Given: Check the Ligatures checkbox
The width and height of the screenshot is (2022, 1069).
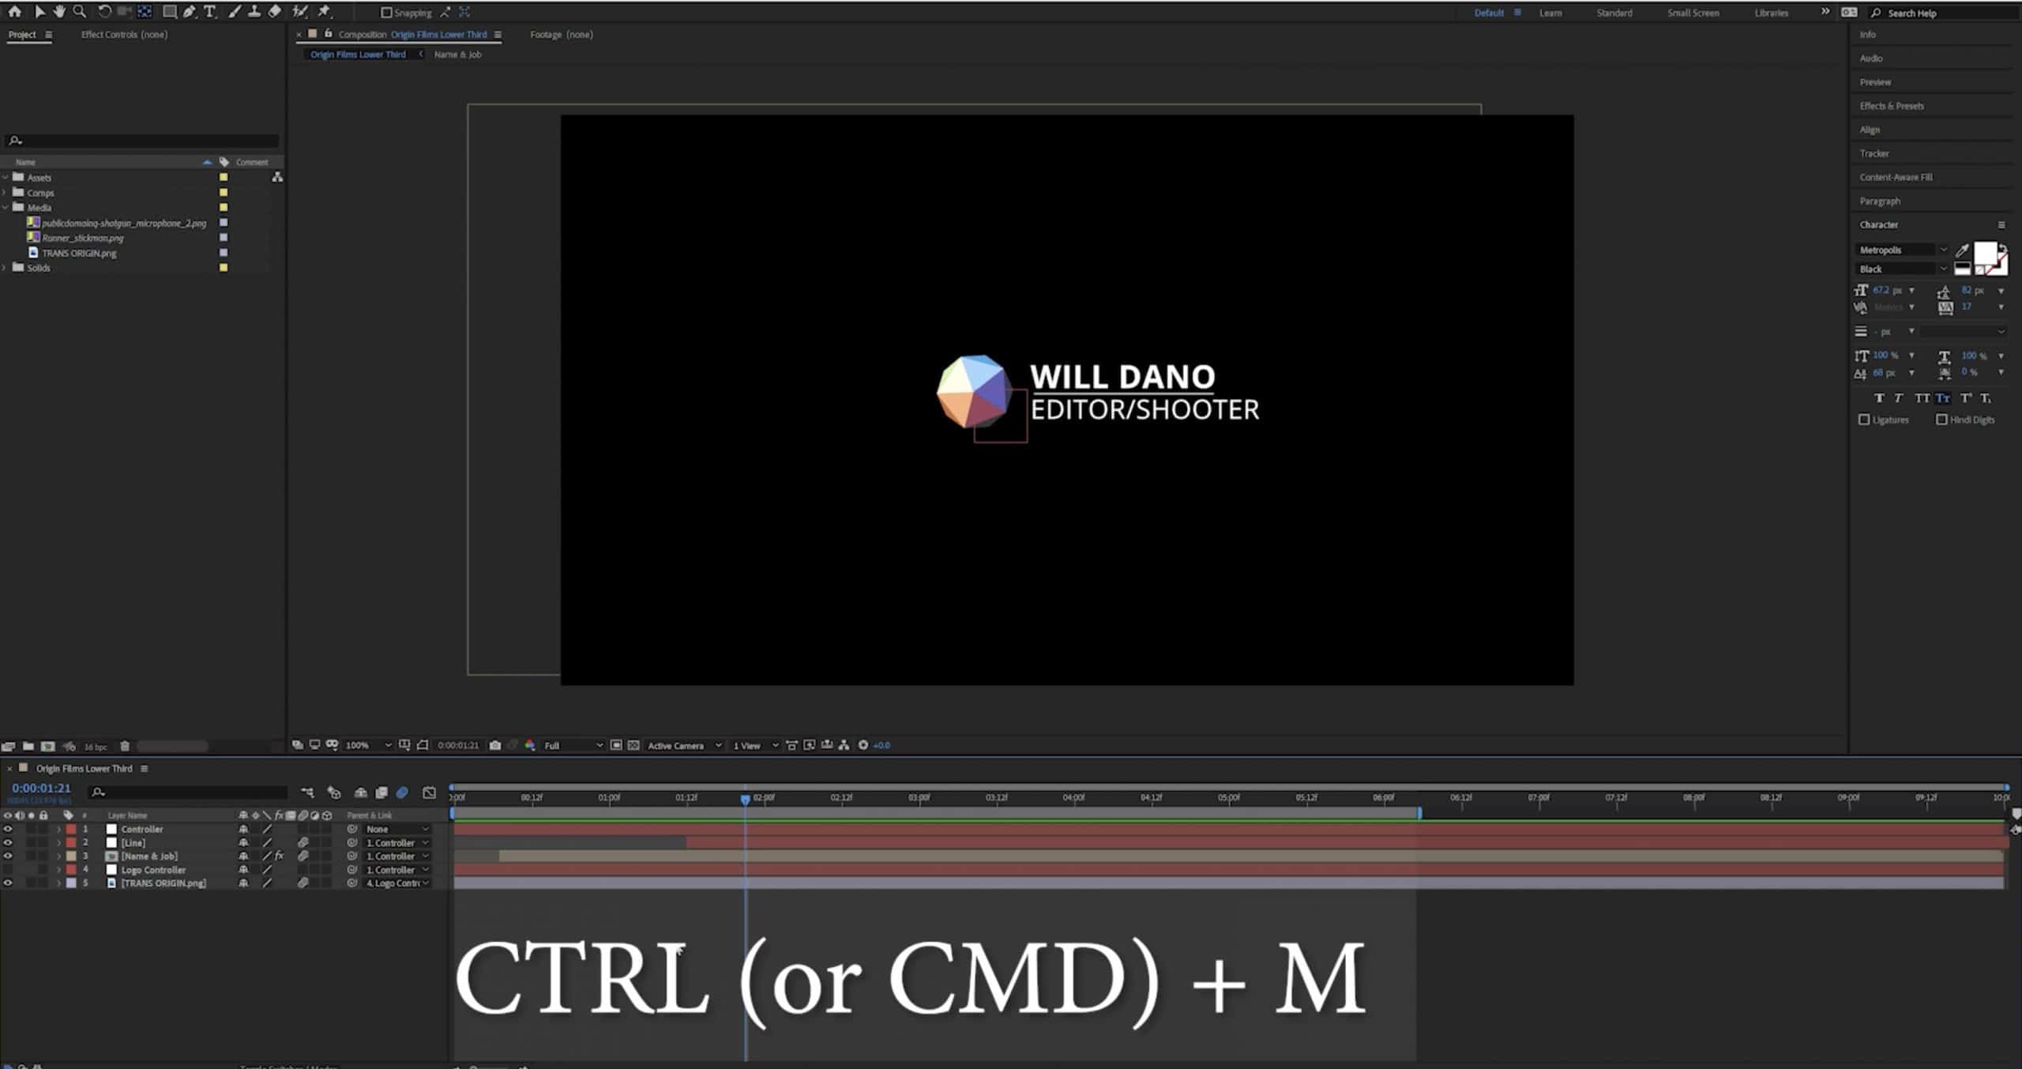Looking at the screenshot, I should [x=1864, y=420].
